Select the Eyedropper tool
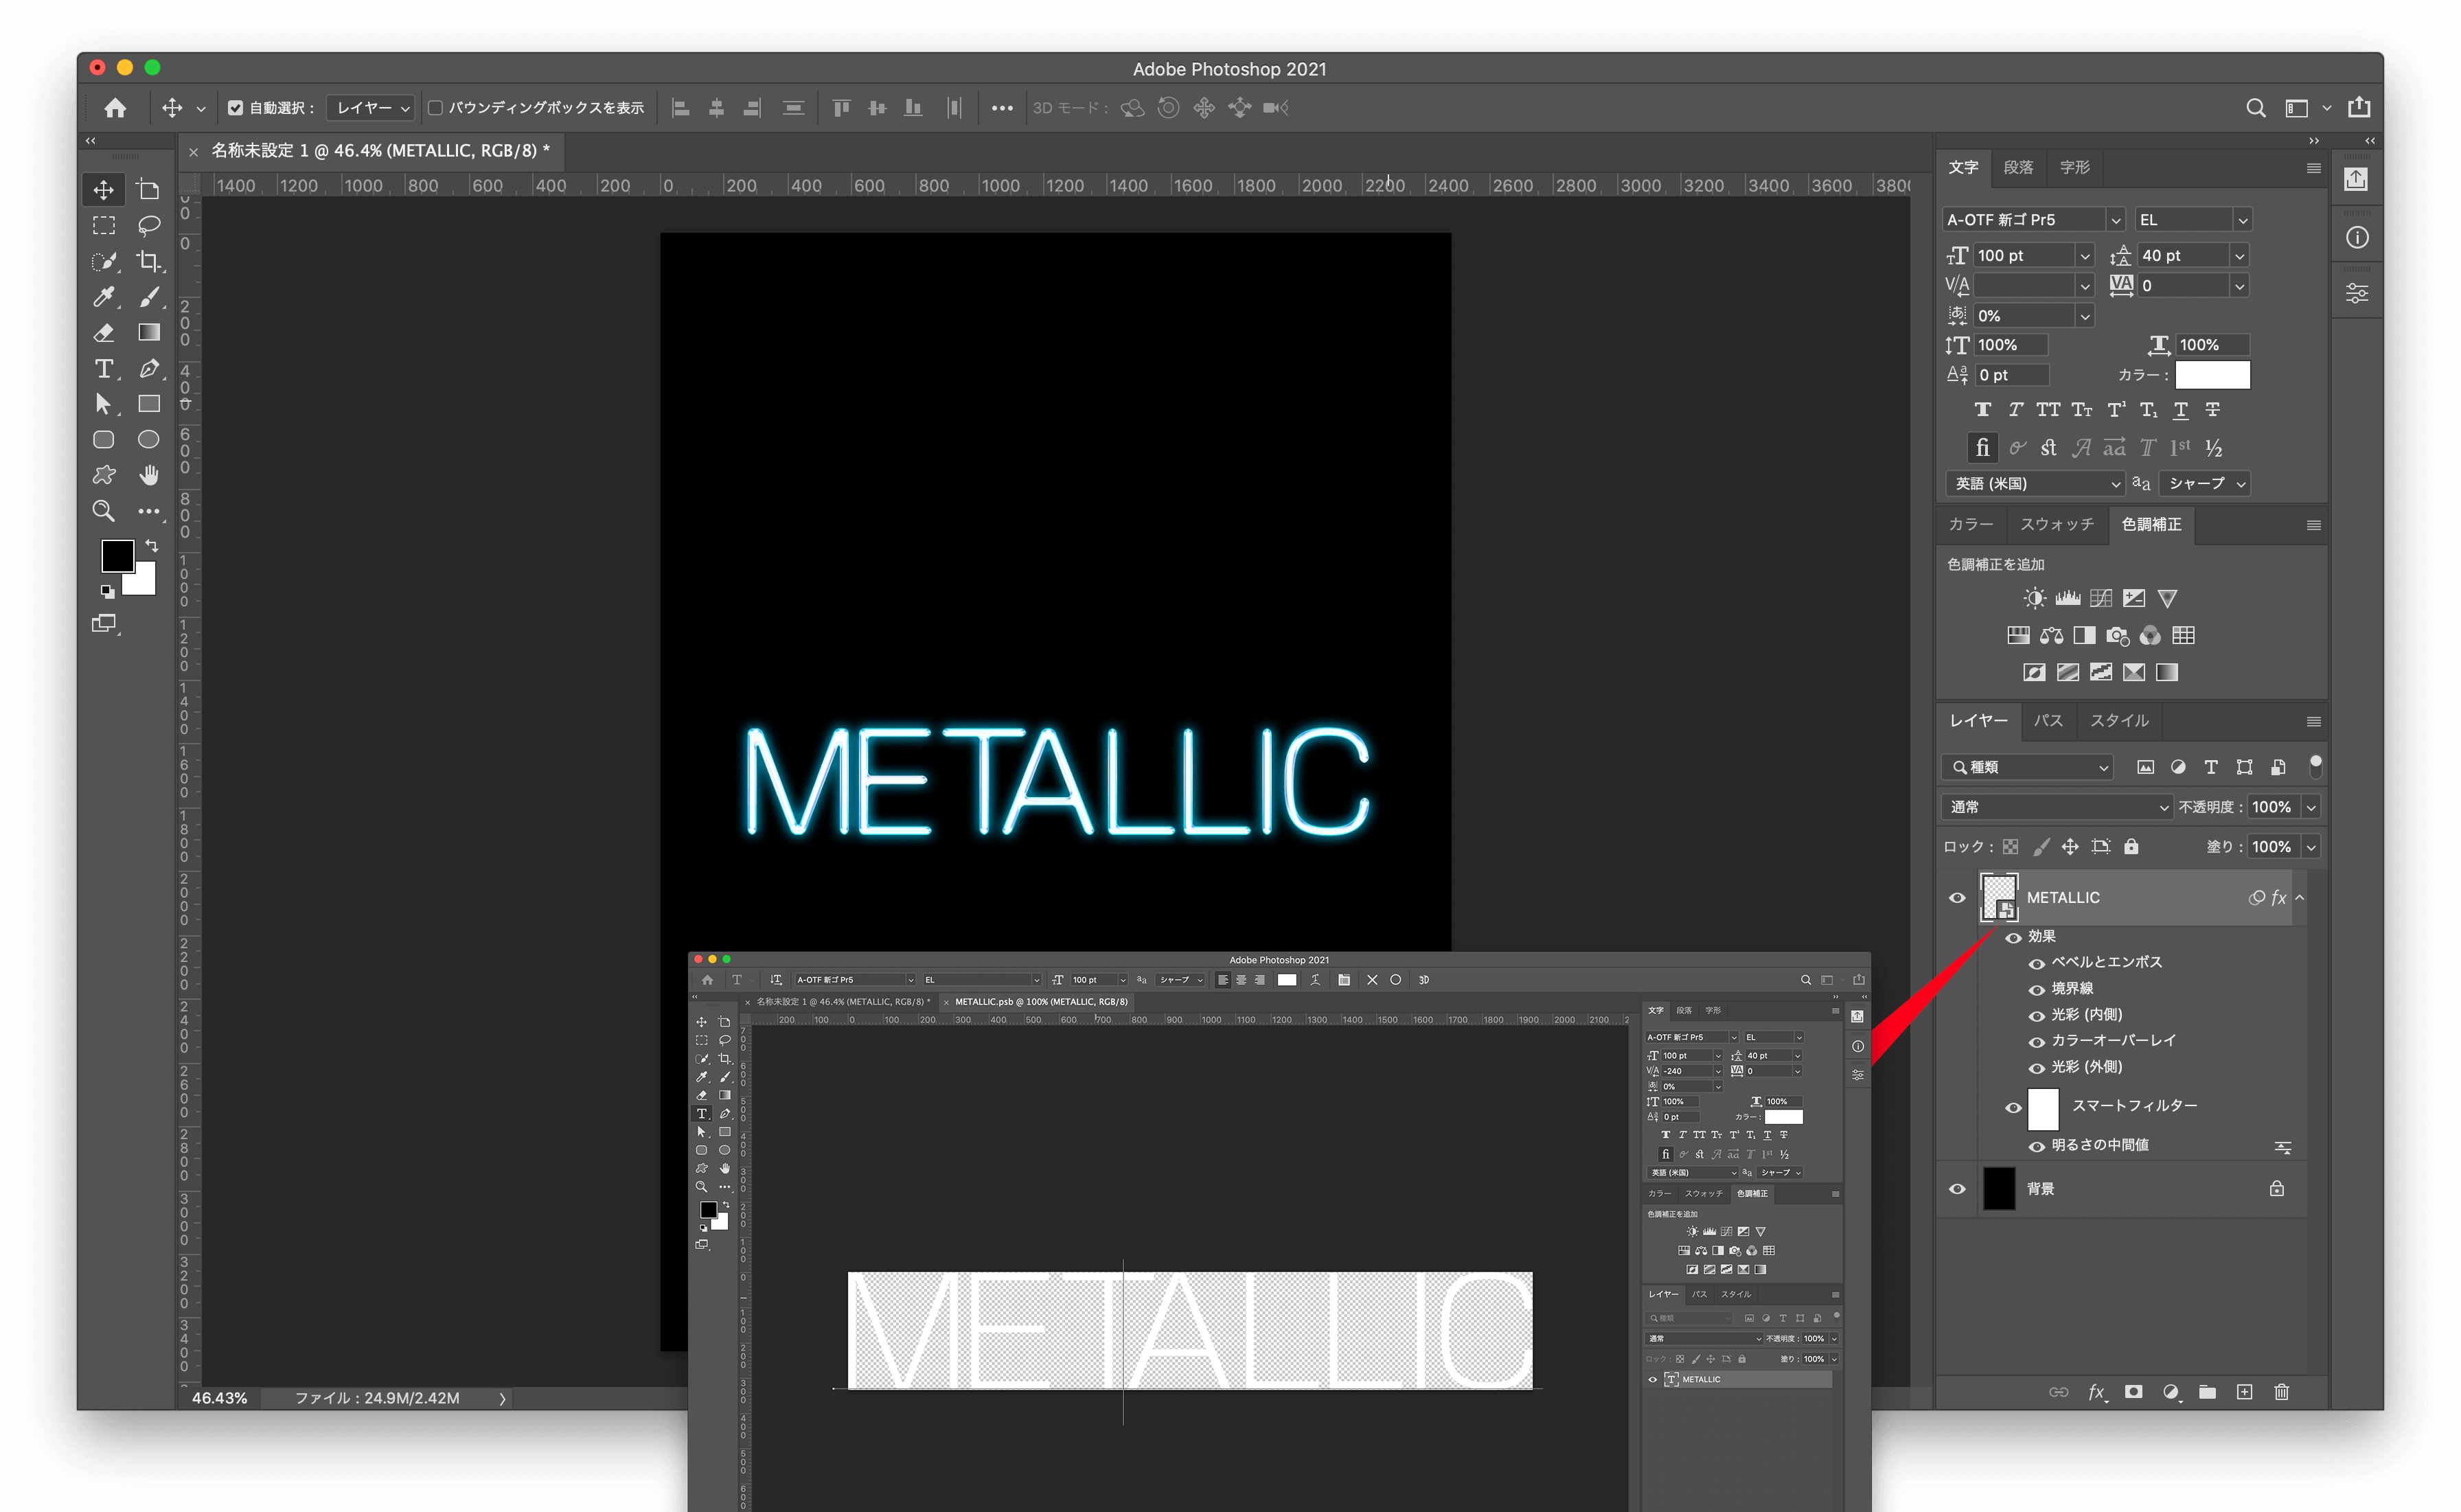Image resolution: width=2461 pixels, height=1512 pixels. coord(104,297)
